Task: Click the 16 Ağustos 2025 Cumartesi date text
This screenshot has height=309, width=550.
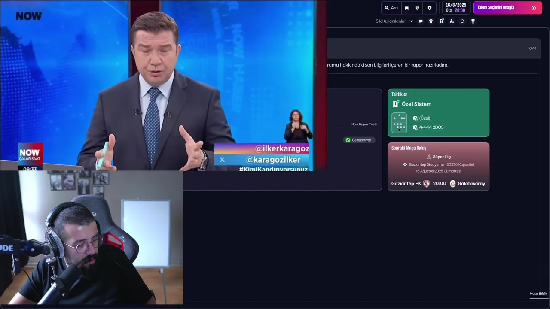Action: click(438, 171)
